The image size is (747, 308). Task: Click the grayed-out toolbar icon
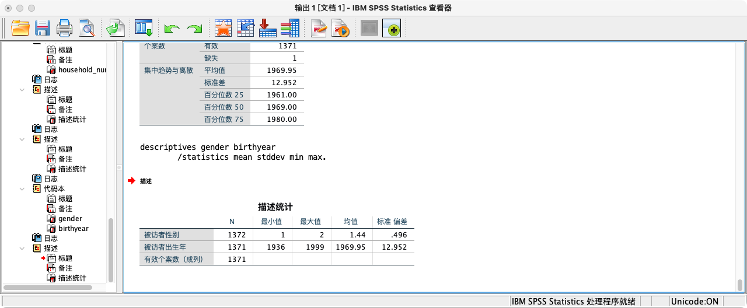coord(369,27)
